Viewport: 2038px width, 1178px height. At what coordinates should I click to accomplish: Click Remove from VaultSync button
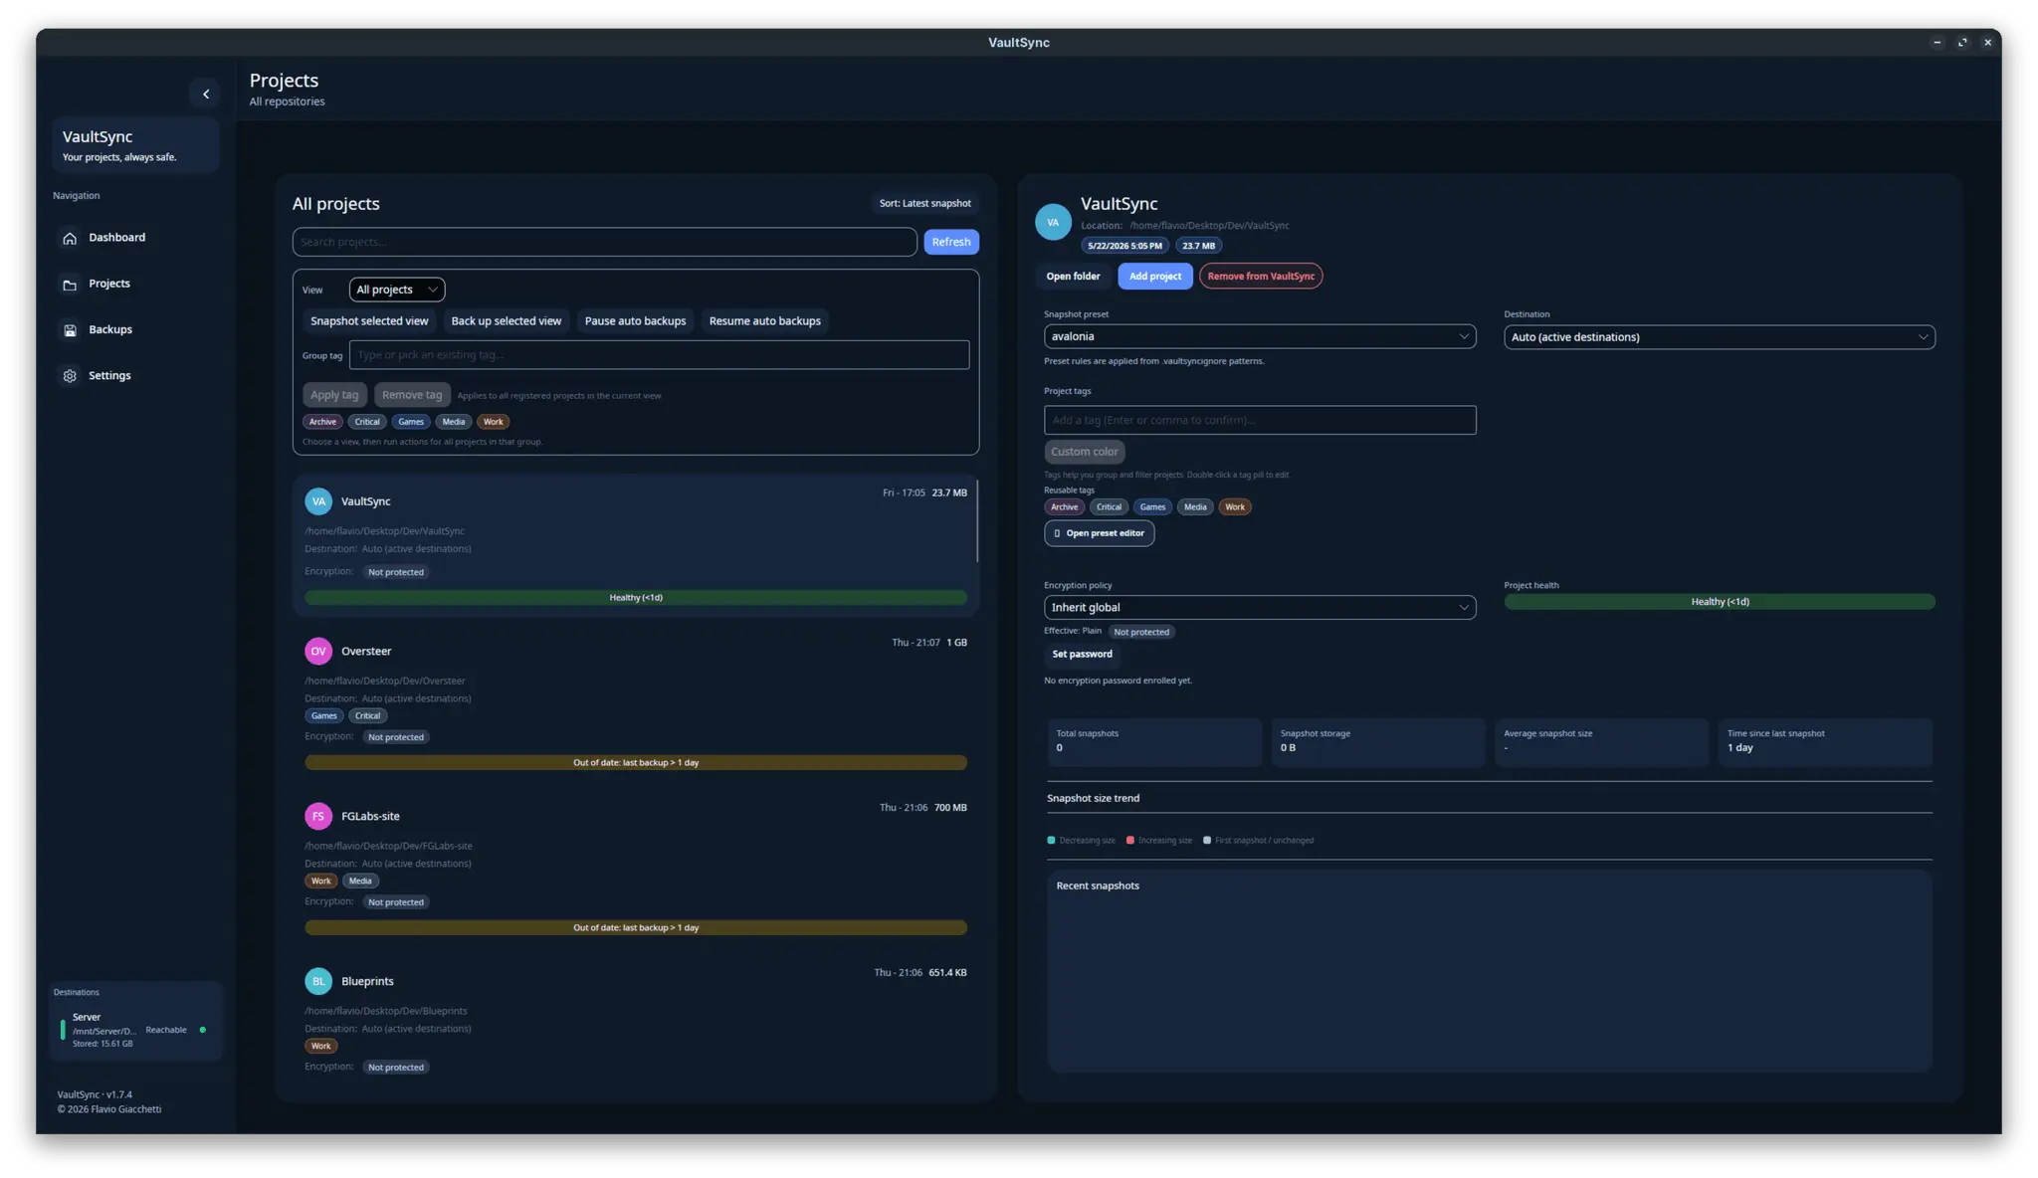point(1261,276)
